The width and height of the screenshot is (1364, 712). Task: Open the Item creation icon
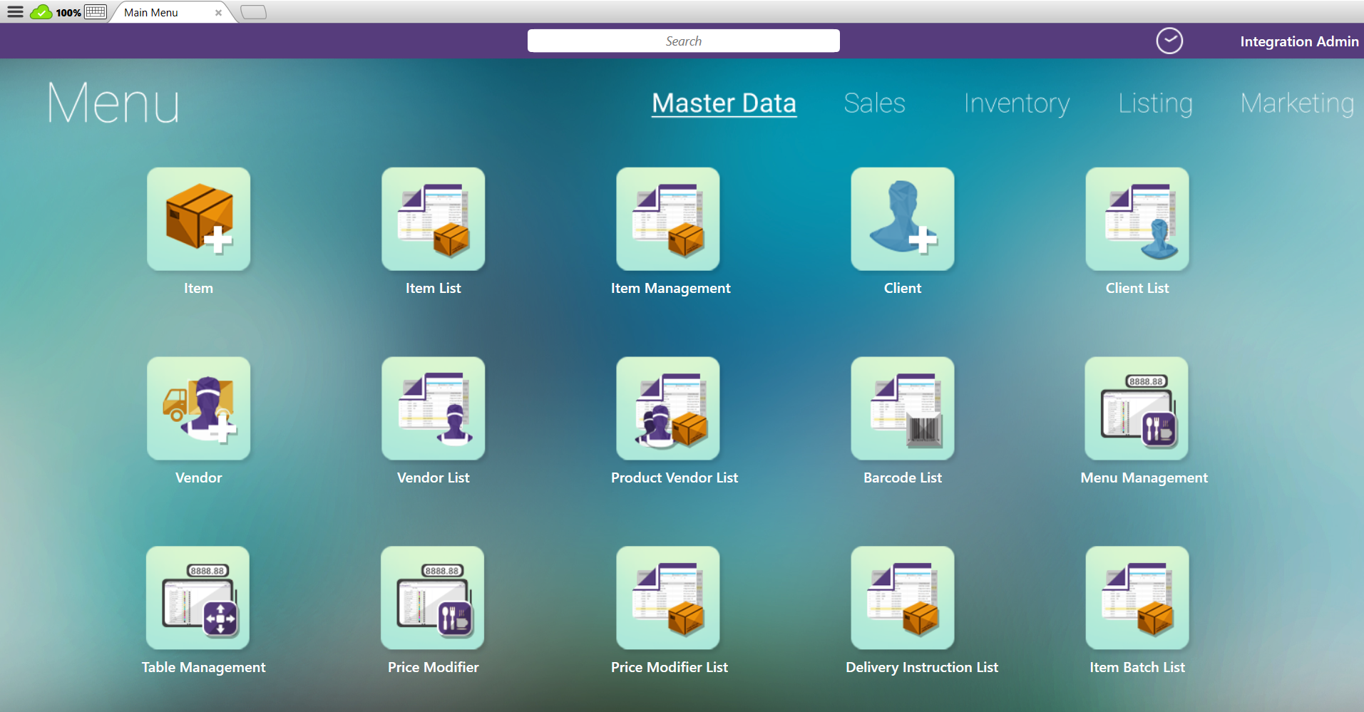tap(198, 219)
